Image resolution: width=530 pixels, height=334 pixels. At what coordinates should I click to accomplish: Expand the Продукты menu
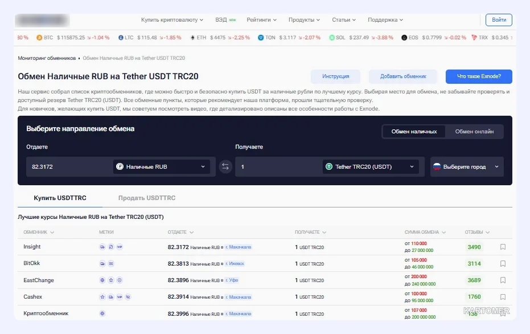304,20
